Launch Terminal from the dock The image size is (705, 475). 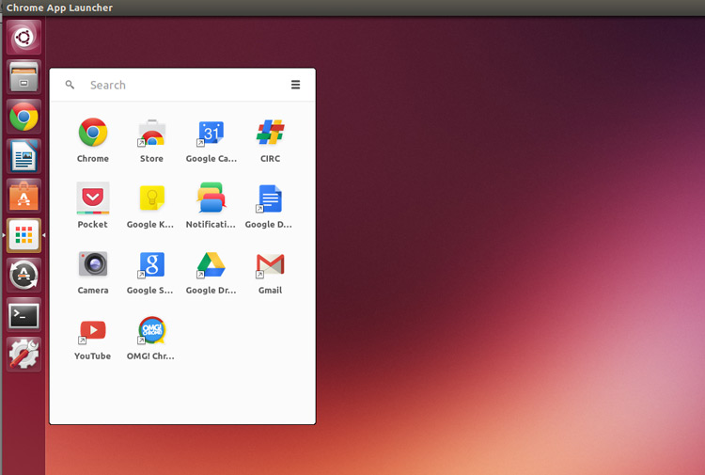[x=23, y=314]
